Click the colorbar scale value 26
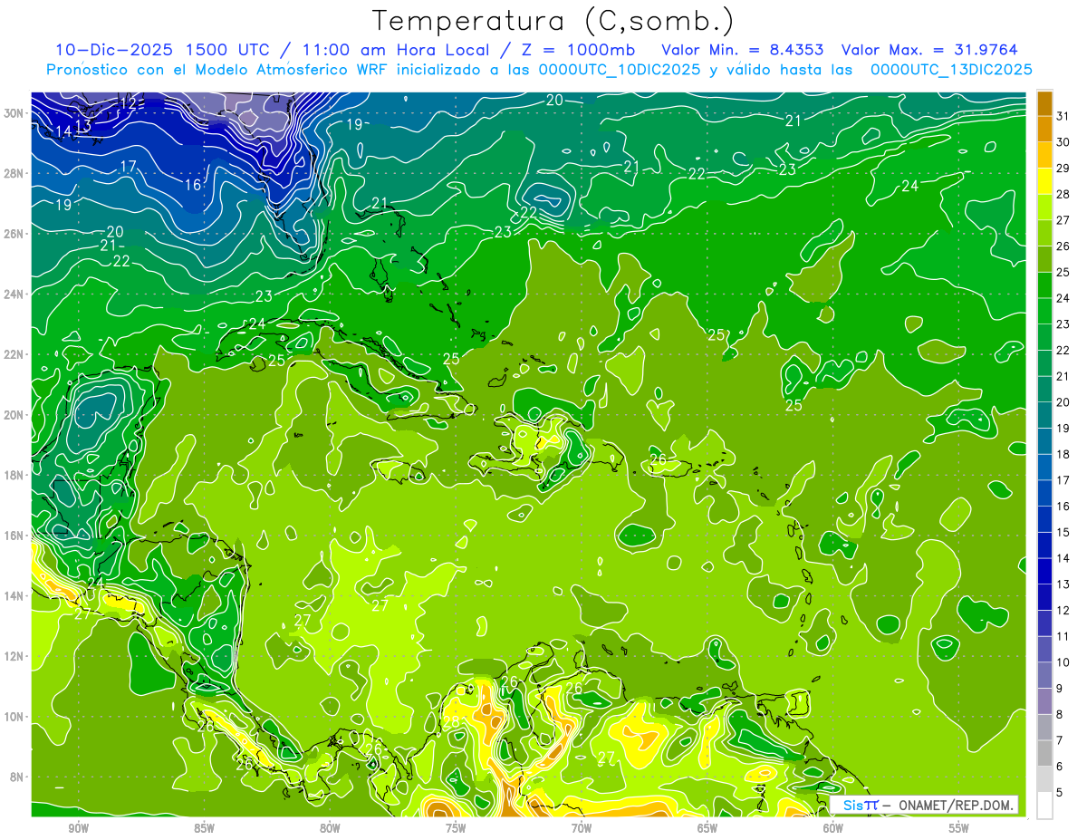This screenshot has height=840, width=1087. pyautogui.click(x=1063, y=246)
